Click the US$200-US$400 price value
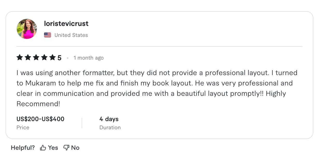 40,119
